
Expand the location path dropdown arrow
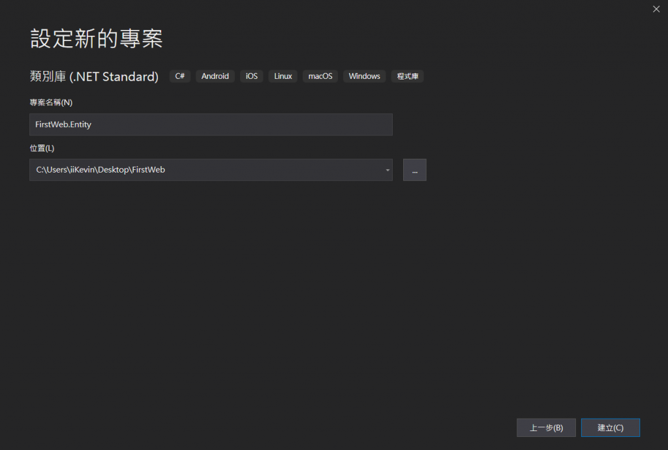point(387,170)
